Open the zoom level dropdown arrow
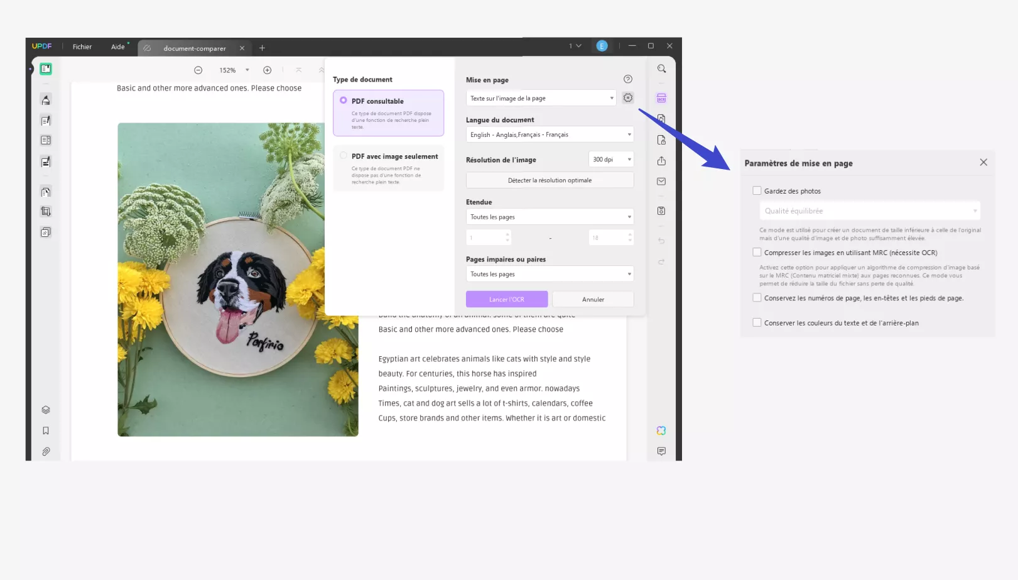This screenshot has width=1018, height=580. coord(247,70)
